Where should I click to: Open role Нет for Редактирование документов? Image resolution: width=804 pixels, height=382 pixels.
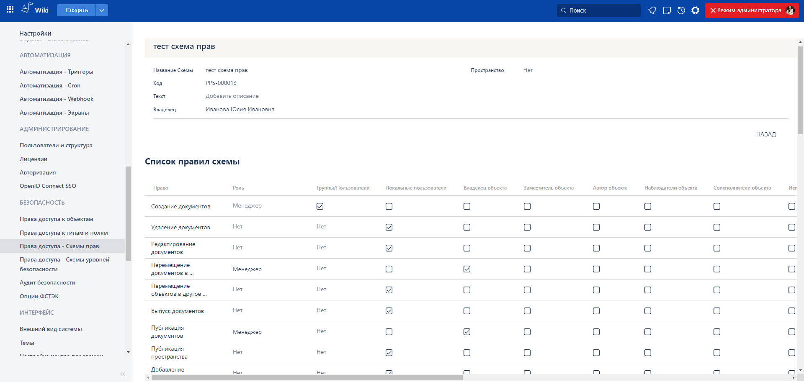point(237,247)
